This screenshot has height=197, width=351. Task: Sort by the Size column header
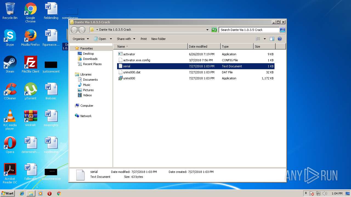(x=264, y=47)
